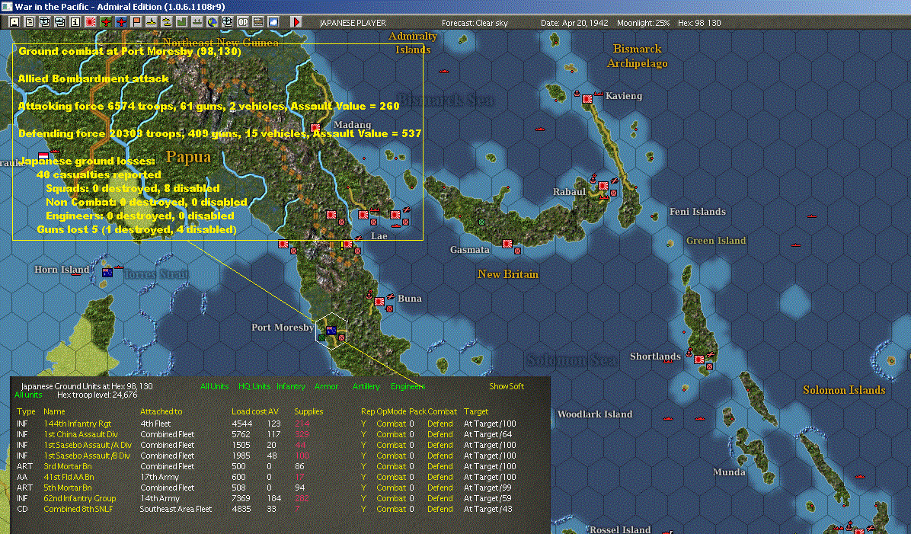Image resolution: width=911 pixels, height=534 pixels.
Task: Click the Lae map label
Action: [379, 236]
